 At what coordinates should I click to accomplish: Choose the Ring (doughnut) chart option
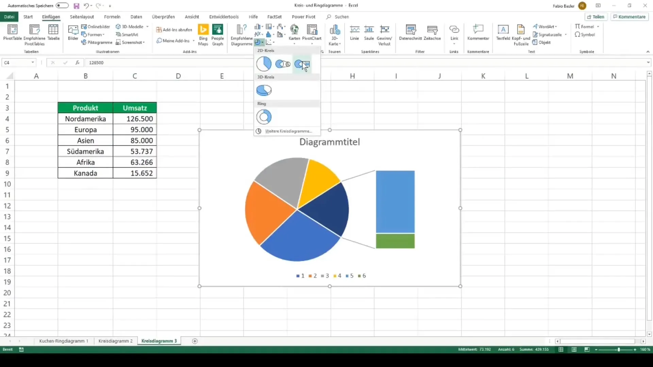click(264, 117)
